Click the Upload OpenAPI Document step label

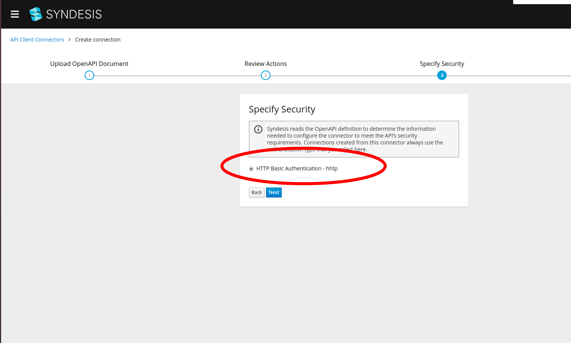(89, 64)
